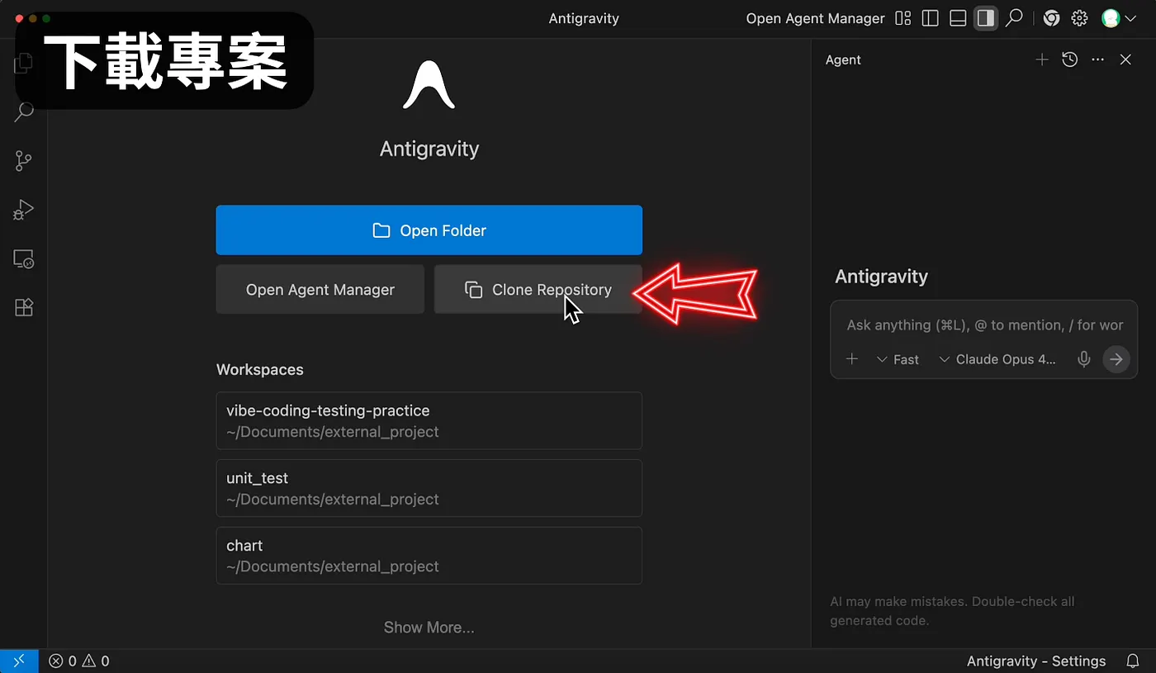Image resolution: width=1156 pixels, height=673 pixels.
Task: Click the send arrow button
Action: point(1116,359)
